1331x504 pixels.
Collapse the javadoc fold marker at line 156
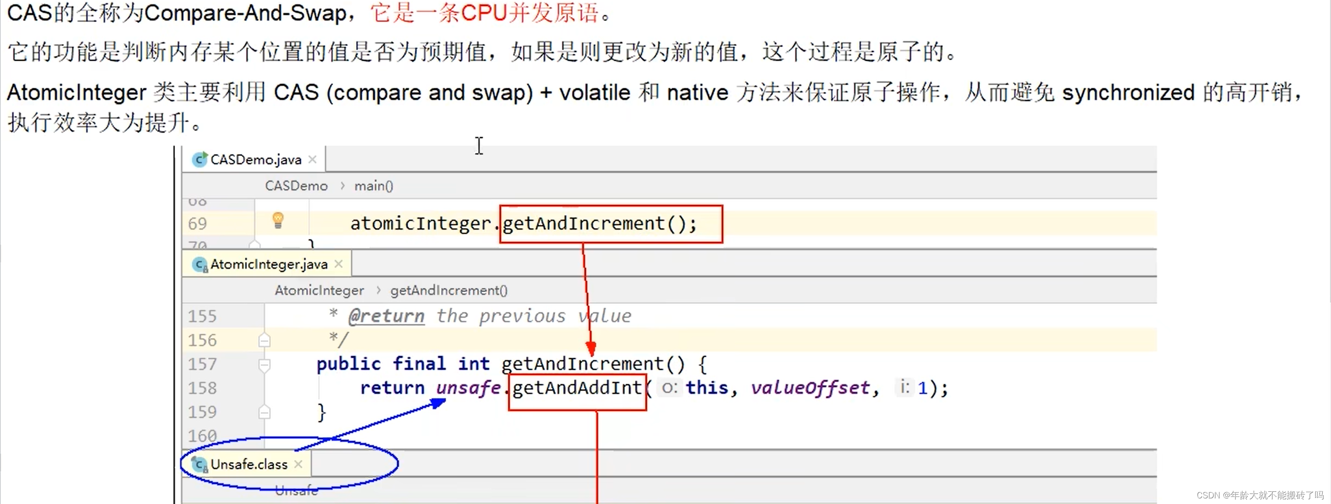coord(264,340)
